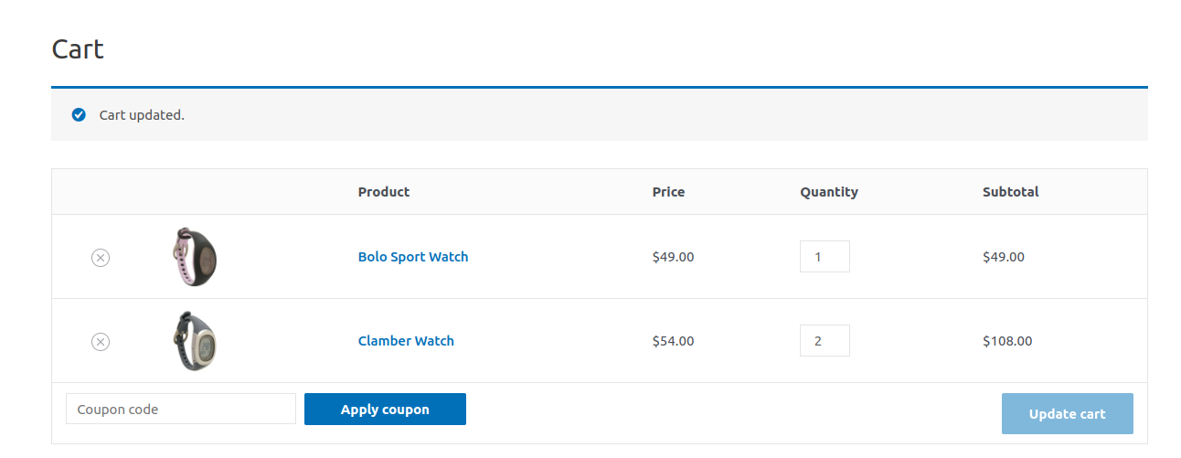
Task: Click the Product column header
Action: point(384,192)
